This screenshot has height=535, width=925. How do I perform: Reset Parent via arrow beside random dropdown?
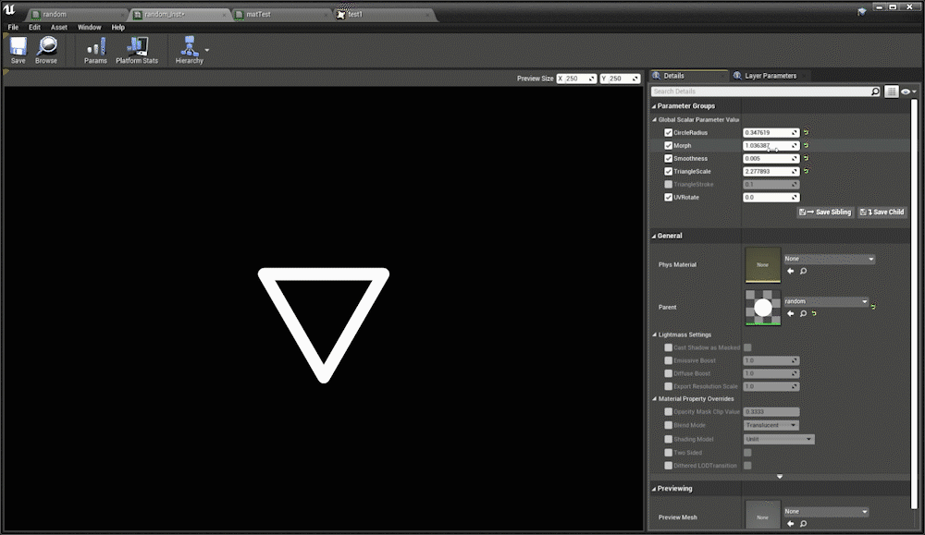tap(874, 307)
